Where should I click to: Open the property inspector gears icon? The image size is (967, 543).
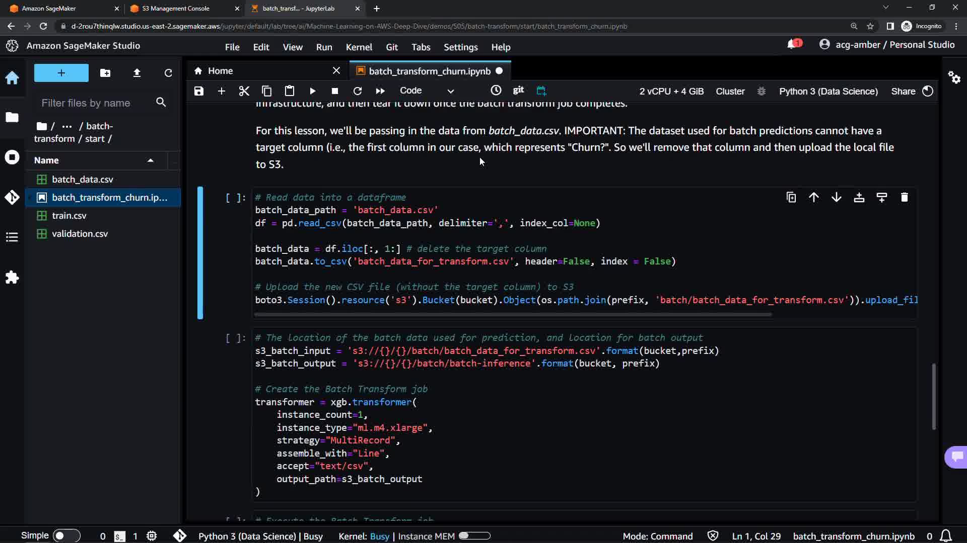954,77
